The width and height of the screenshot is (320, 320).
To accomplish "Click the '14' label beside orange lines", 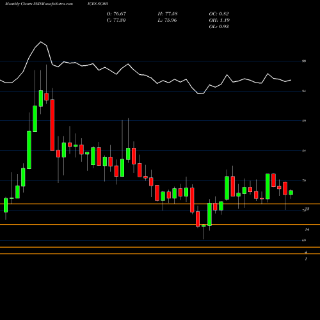I will coord(307,230).
